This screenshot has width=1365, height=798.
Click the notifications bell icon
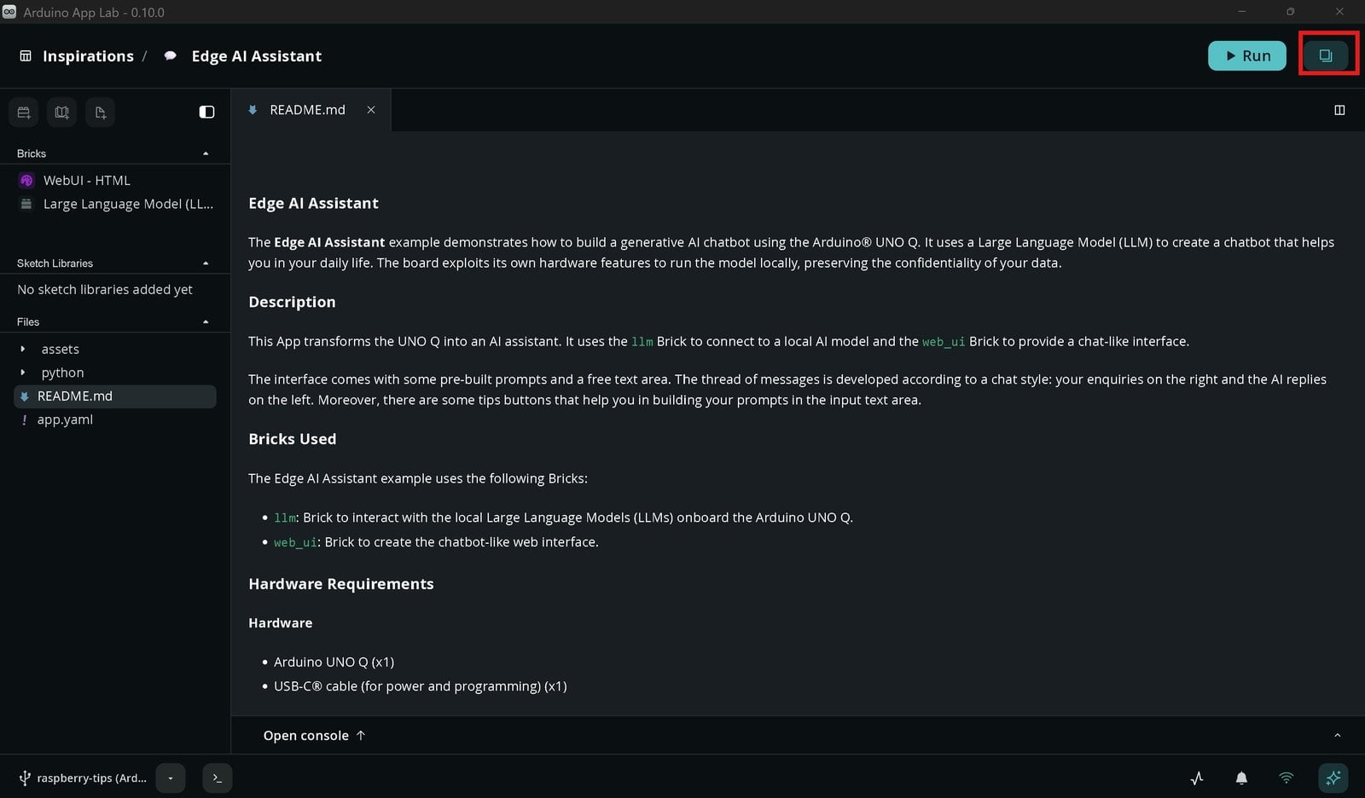click(1241, 778)
